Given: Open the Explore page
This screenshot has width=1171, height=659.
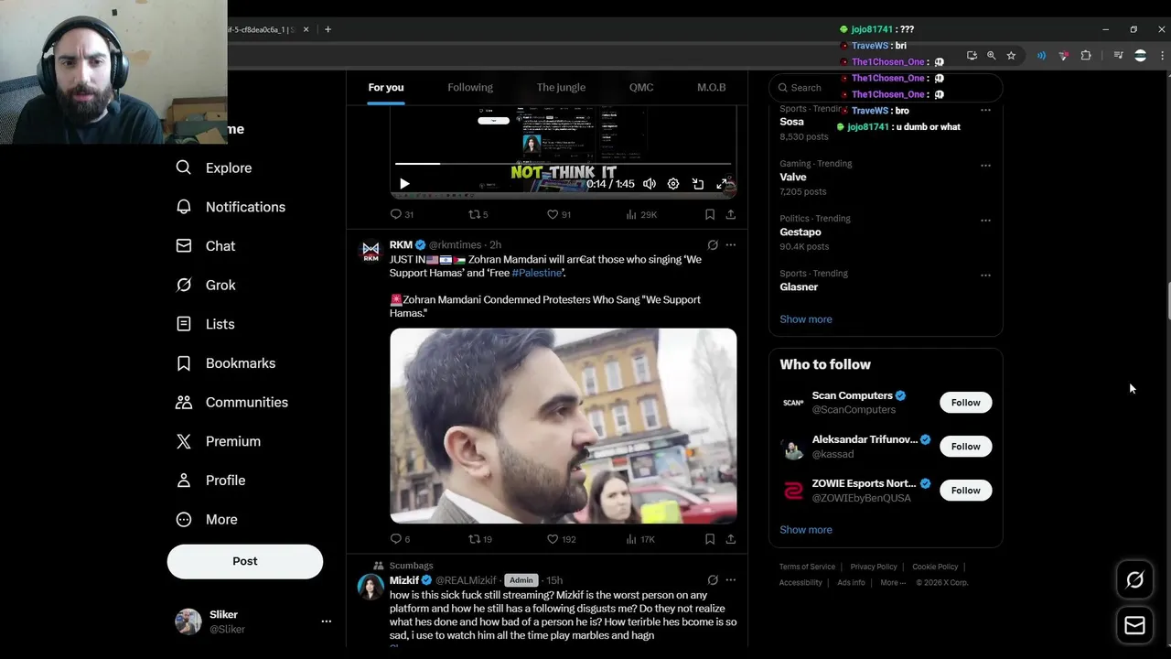Looking at the screenshot, I should (214, 168).
